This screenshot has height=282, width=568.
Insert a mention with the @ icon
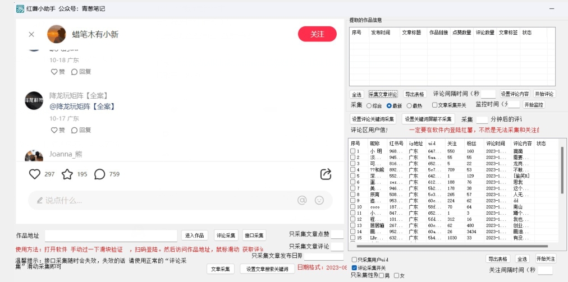click(x=302, y=200)
